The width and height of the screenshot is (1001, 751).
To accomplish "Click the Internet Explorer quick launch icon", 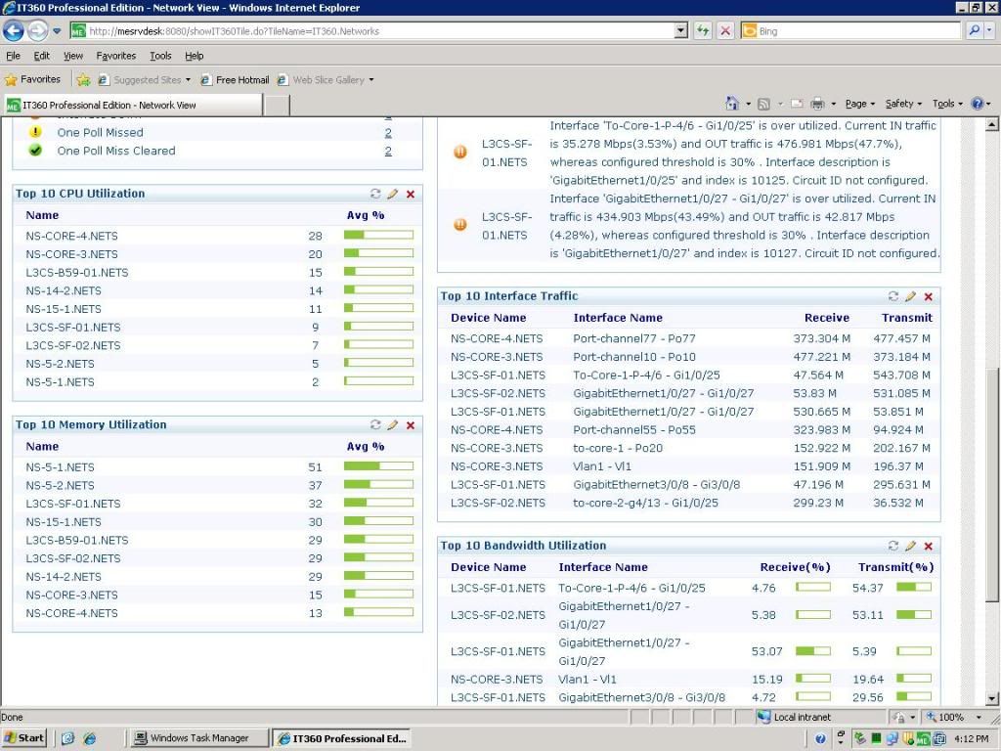I will 89,738.
